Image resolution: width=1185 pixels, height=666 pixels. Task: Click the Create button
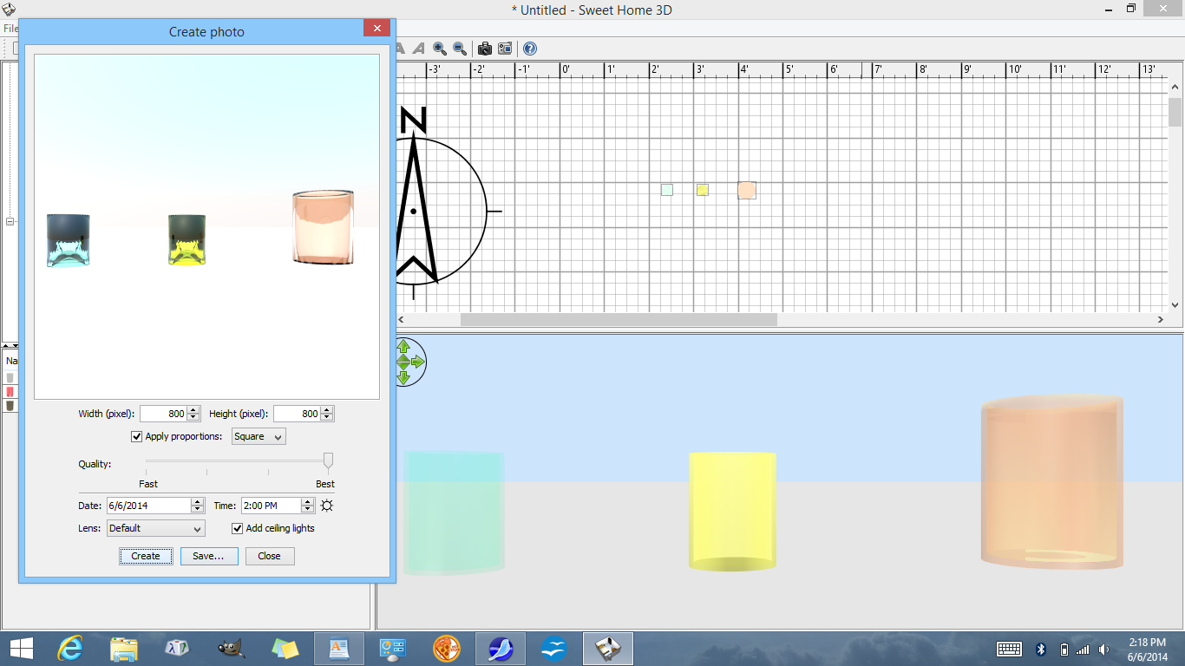[x=146, y=556]
